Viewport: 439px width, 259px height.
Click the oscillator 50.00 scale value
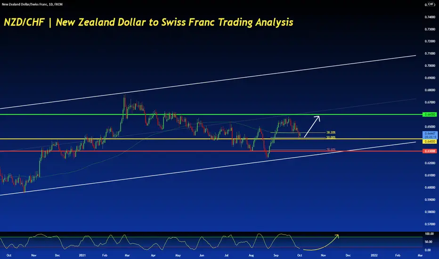coord(429,242)
